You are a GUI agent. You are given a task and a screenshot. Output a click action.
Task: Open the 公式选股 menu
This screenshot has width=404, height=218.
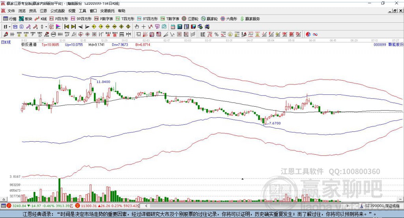(x=58, y=11)
